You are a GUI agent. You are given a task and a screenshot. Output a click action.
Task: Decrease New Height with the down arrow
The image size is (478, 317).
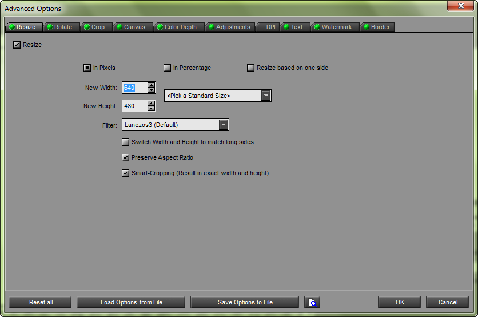(x=151, y=109)
